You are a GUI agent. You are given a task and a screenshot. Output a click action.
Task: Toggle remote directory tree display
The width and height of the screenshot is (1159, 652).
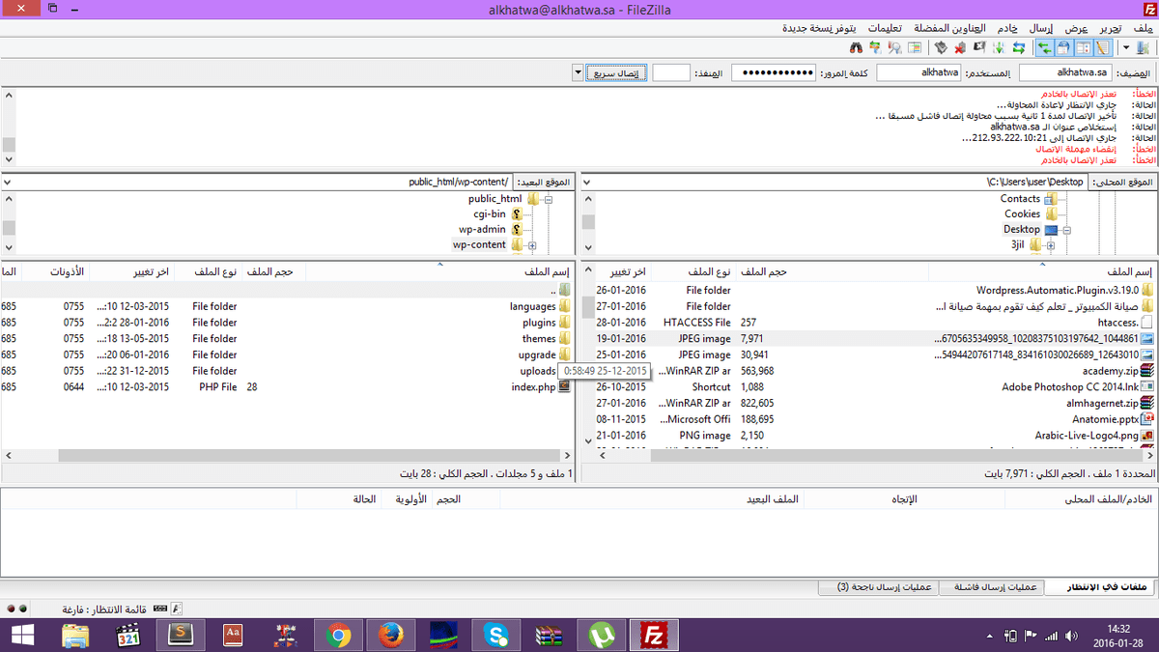[x=1063, y=46]
